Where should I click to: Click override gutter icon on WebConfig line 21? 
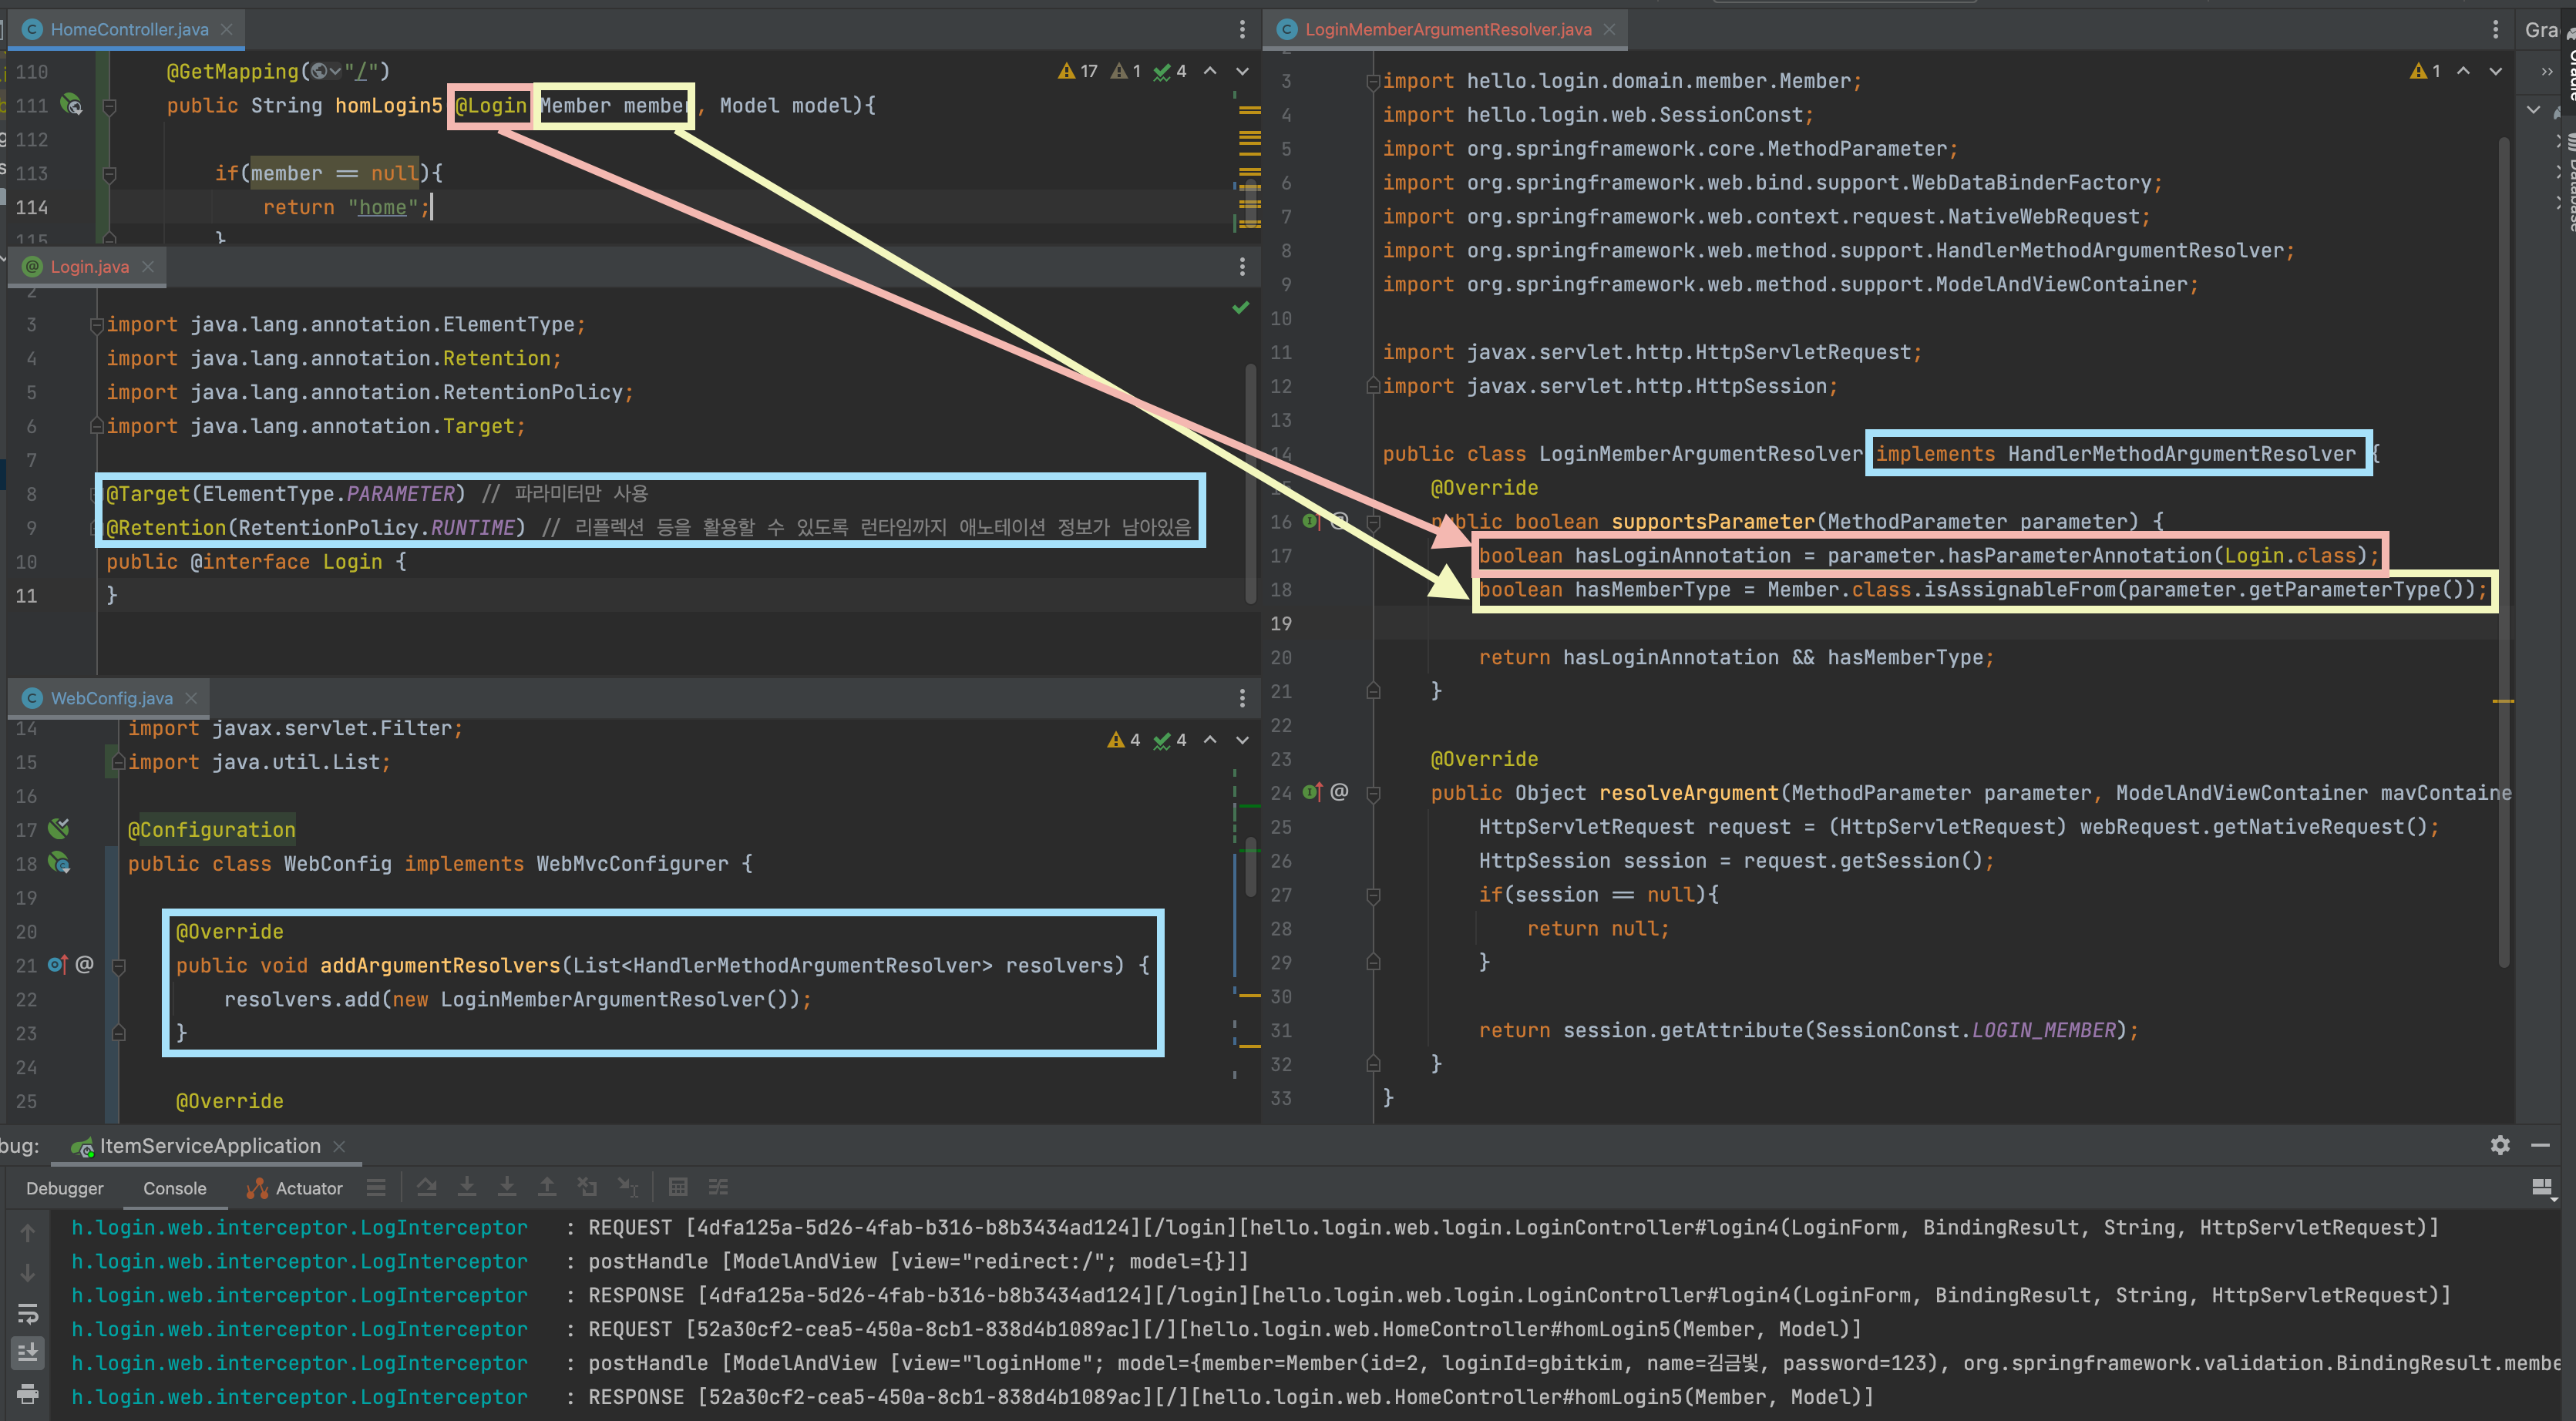click(57, 965)
